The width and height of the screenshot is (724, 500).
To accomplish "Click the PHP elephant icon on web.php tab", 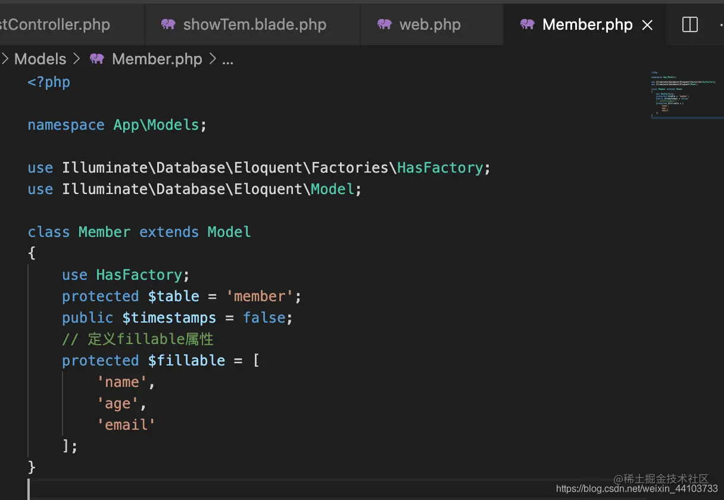I will (x=385, y=24).
